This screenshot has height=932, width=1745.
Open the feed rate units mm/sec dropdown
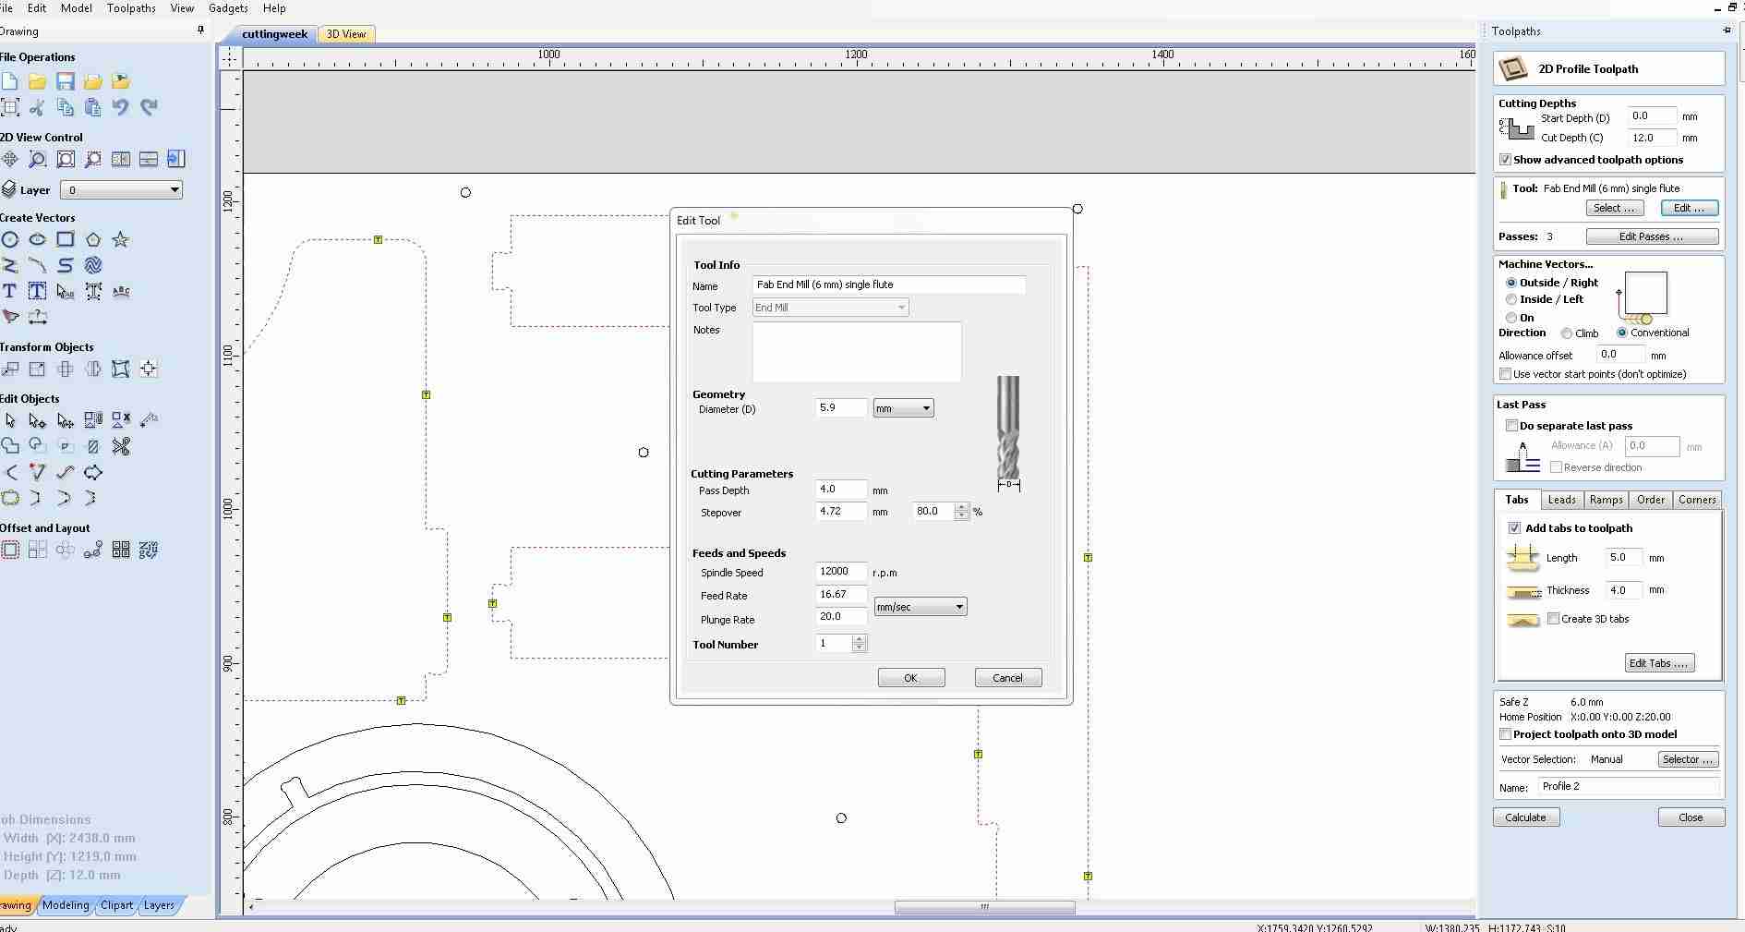921,607
